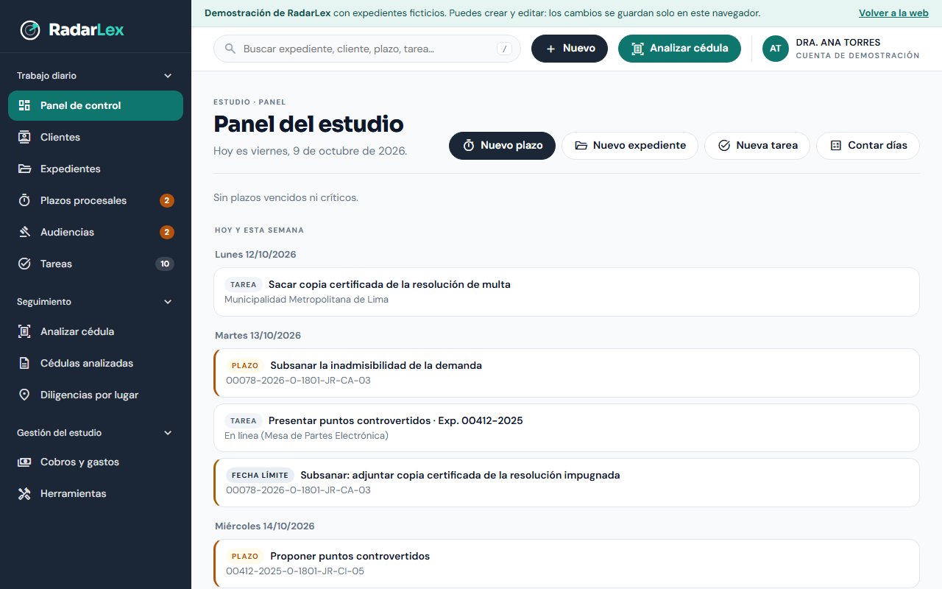Open the Subsanar: adjuntar copia certificada card

[x=566, y=482]
